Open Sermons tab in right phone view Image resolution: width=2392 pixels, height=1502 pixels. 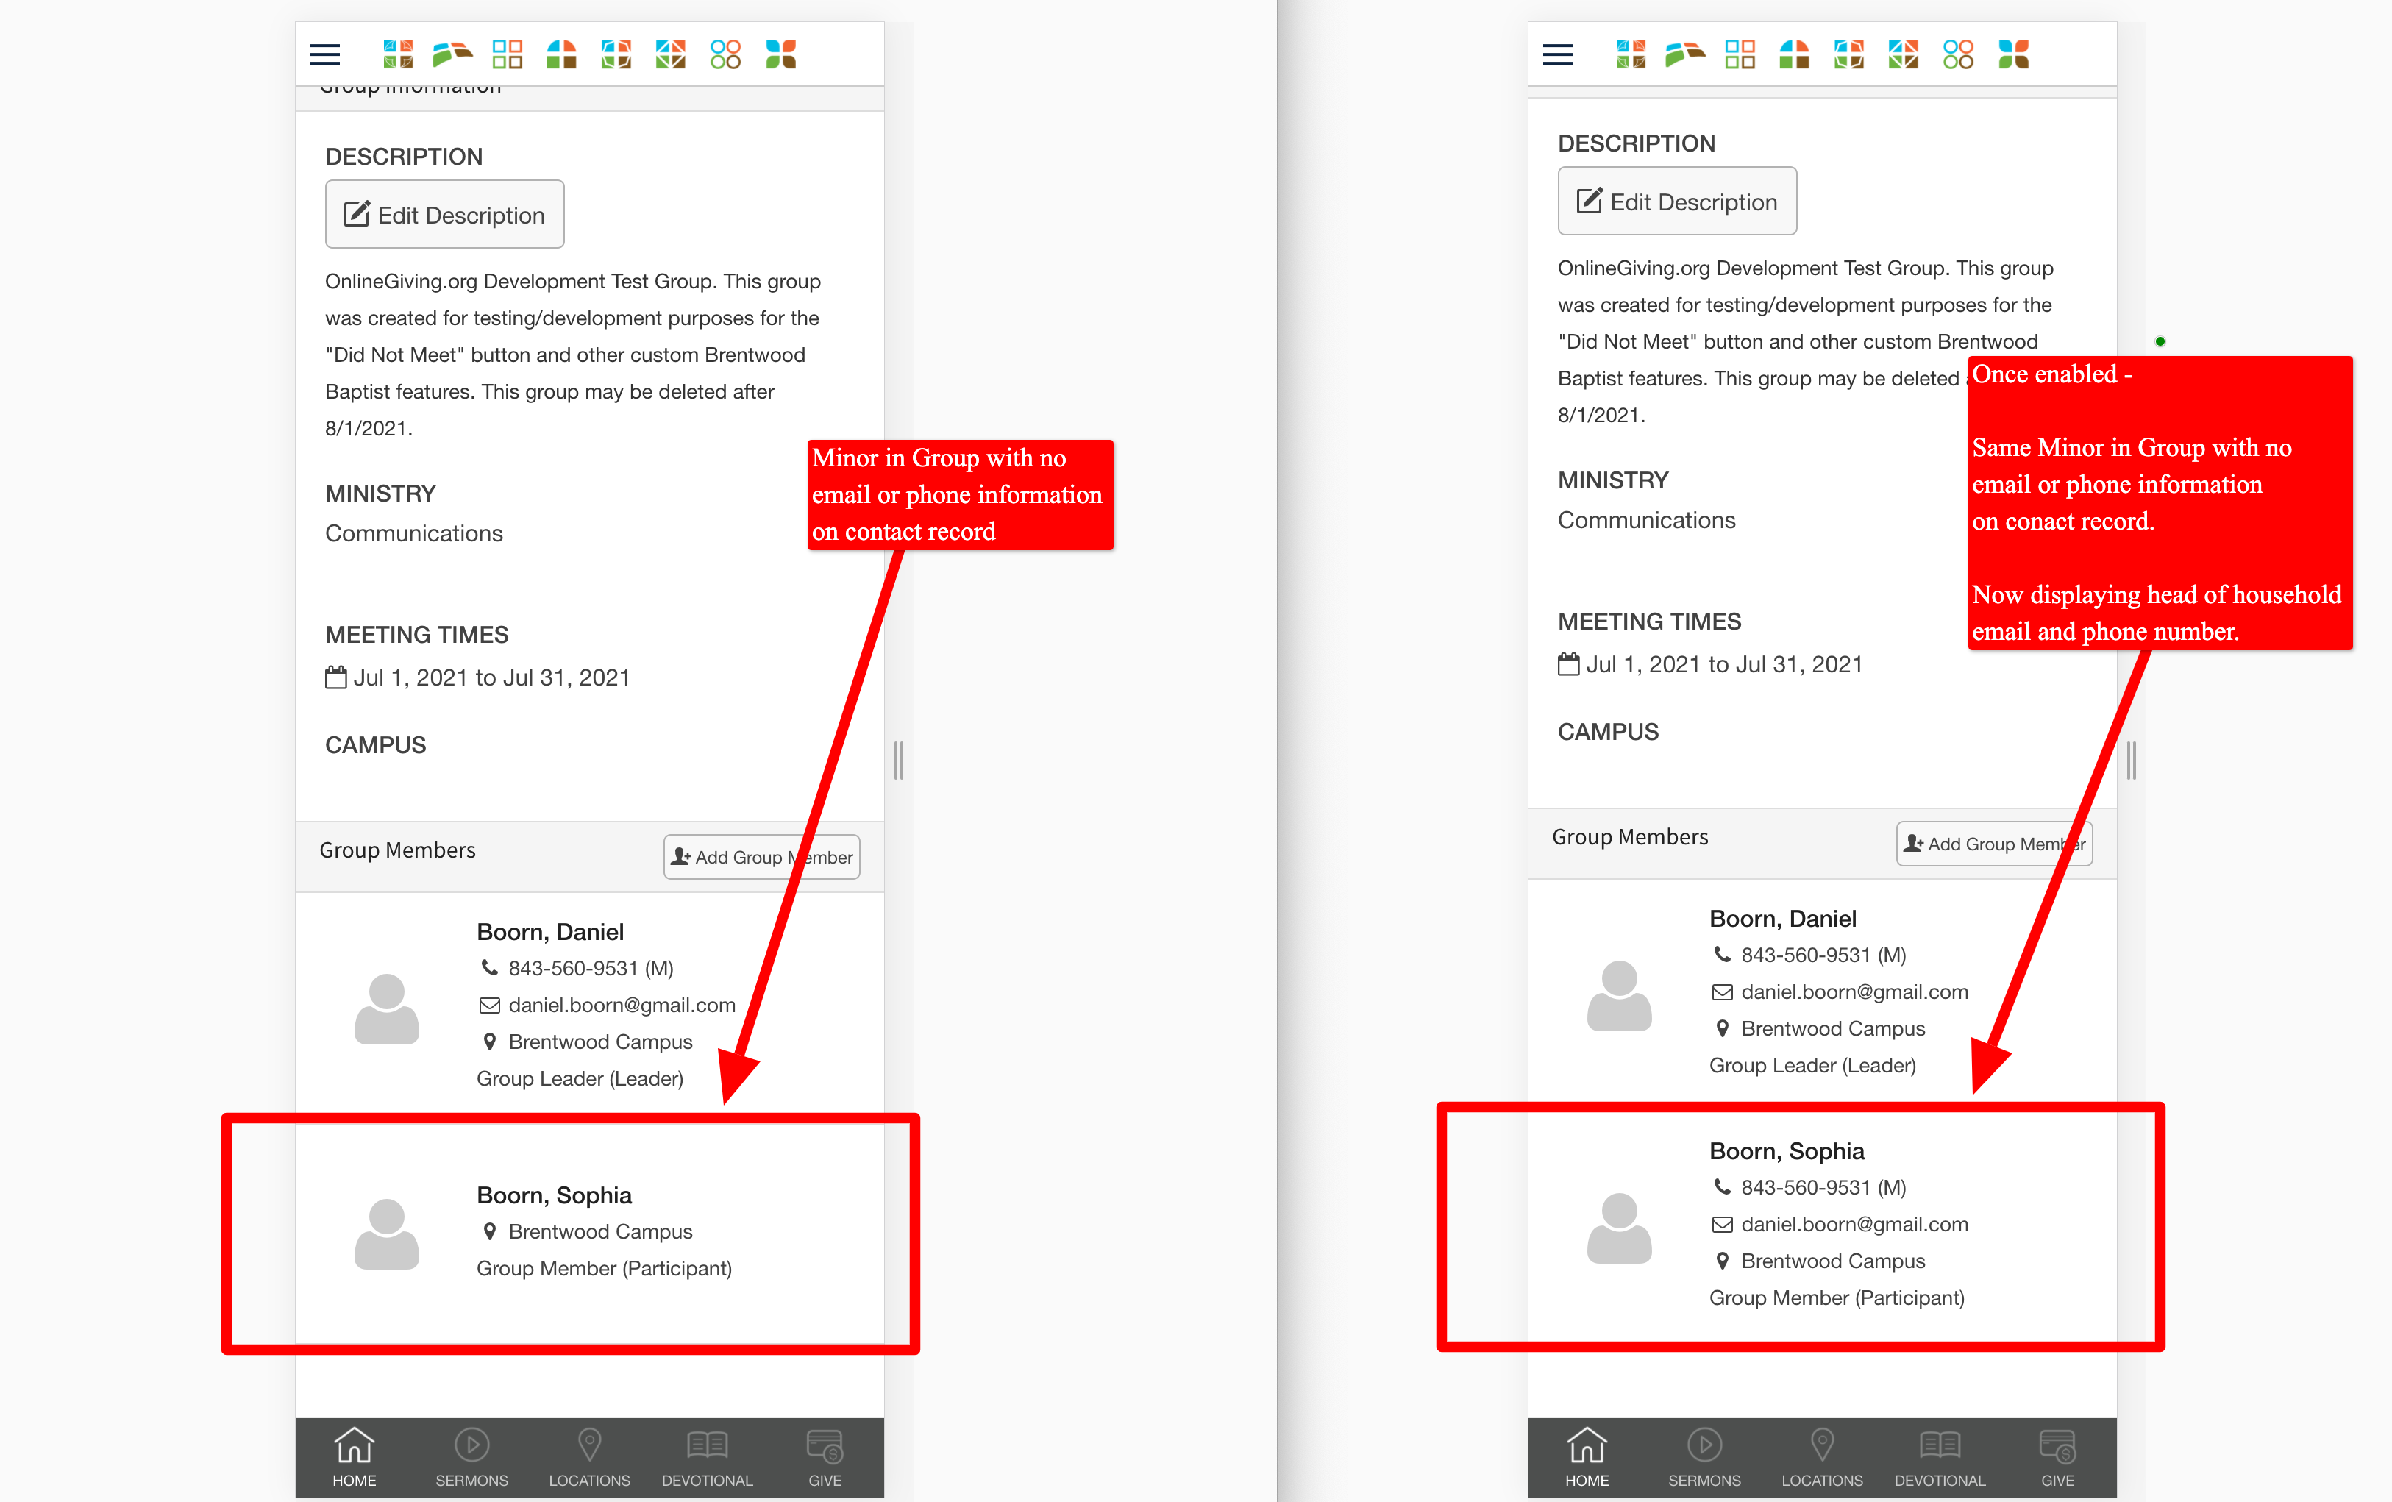[x=1704, y=1457]
